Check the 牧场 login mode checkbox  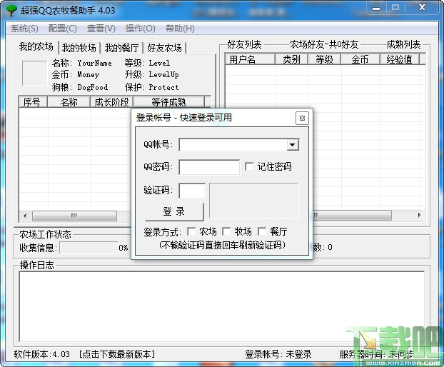tap(226, 231)
